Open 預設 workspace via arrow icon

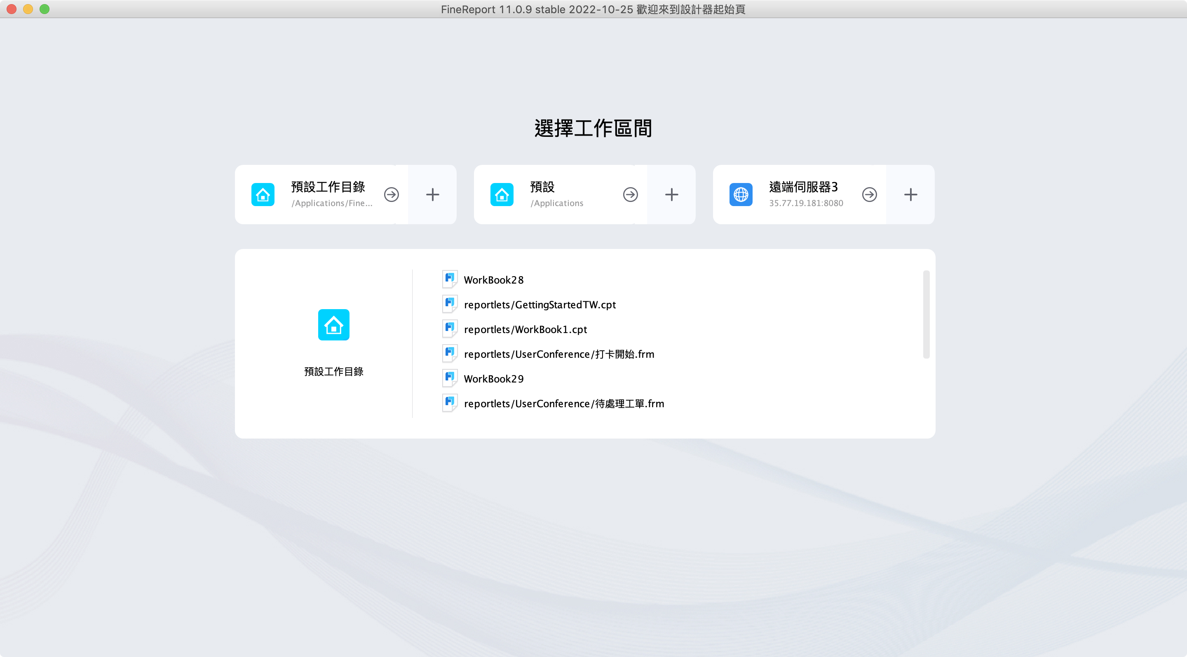click(630, 195)
